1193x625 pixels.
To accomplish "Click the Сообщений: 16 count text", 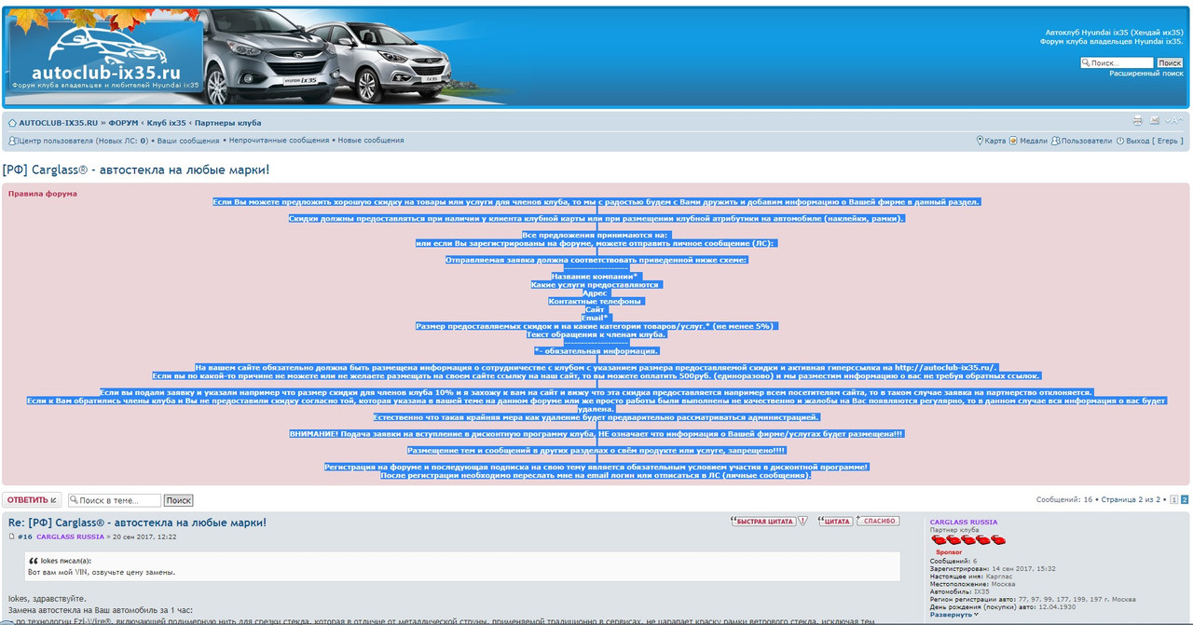I will [1064, 500].
